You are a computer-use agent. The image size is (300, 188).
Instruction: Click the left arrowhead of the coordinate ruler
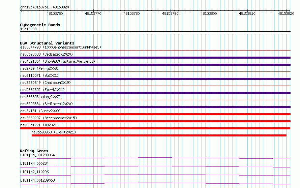click(21, 10)
